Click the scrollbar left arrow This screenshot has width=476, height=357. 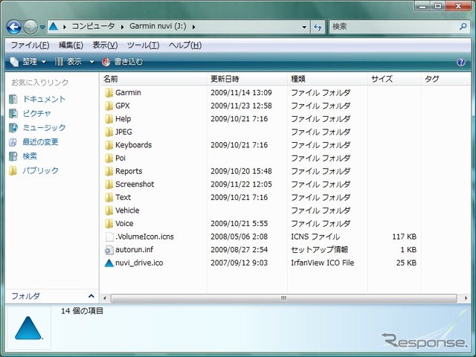[x=105, y=298]
